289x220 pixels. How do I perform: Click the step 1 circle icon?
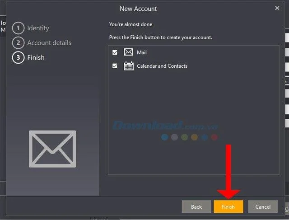(18, 28)
